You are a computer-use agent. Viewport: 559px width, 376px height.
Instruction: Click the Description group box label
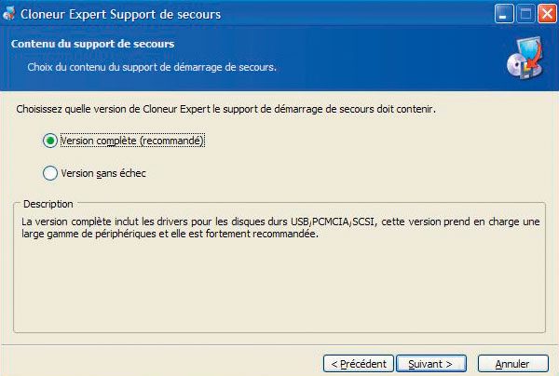click(x=48, y=204)
